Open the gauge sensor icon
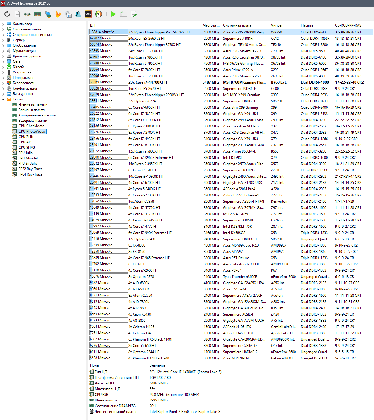Viewport: 374px width, 420px height. point(99,14)
